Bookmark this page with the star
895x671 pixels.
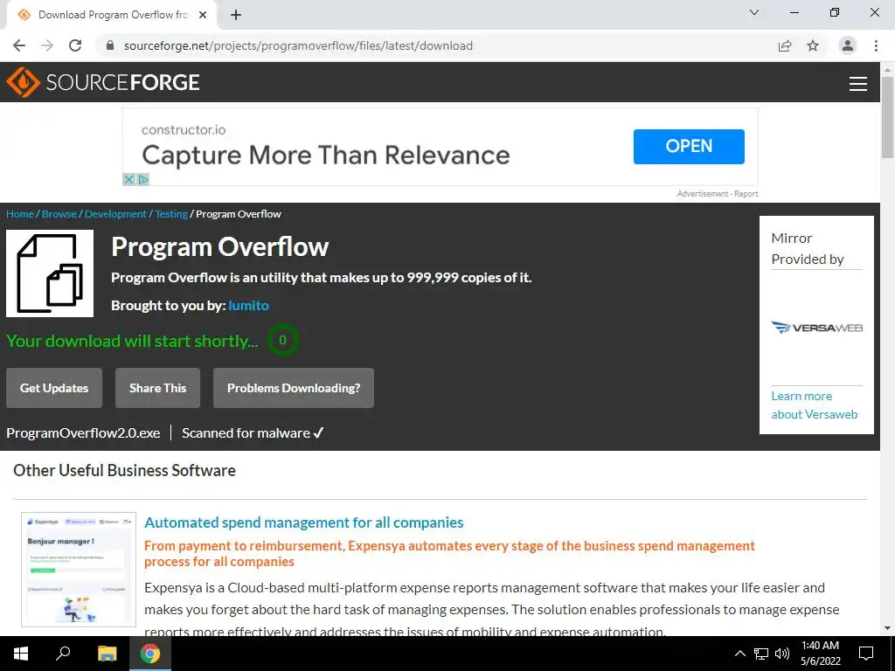[x=813, y=45]
